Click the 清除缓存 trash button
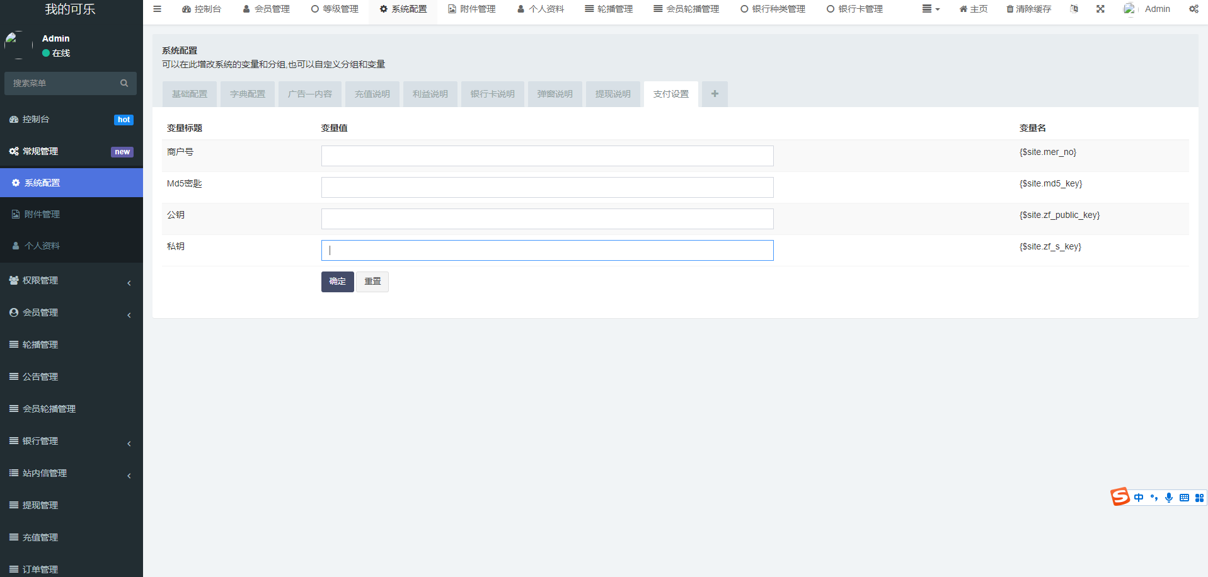This screenshot has height=577, width=1208. pyautogui.click(x=1028, y=9)
